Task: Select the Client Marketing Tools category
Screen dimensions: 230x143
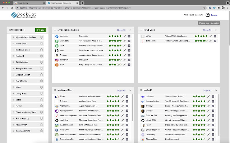Action: click(x=27, y=112)
